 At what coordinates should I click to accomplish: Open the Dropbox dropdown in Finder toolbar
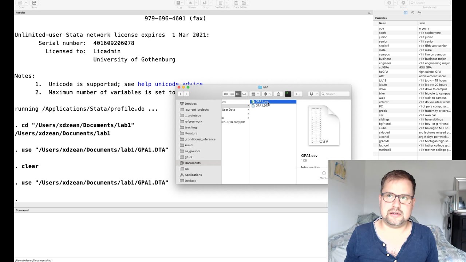click(313, 94)
